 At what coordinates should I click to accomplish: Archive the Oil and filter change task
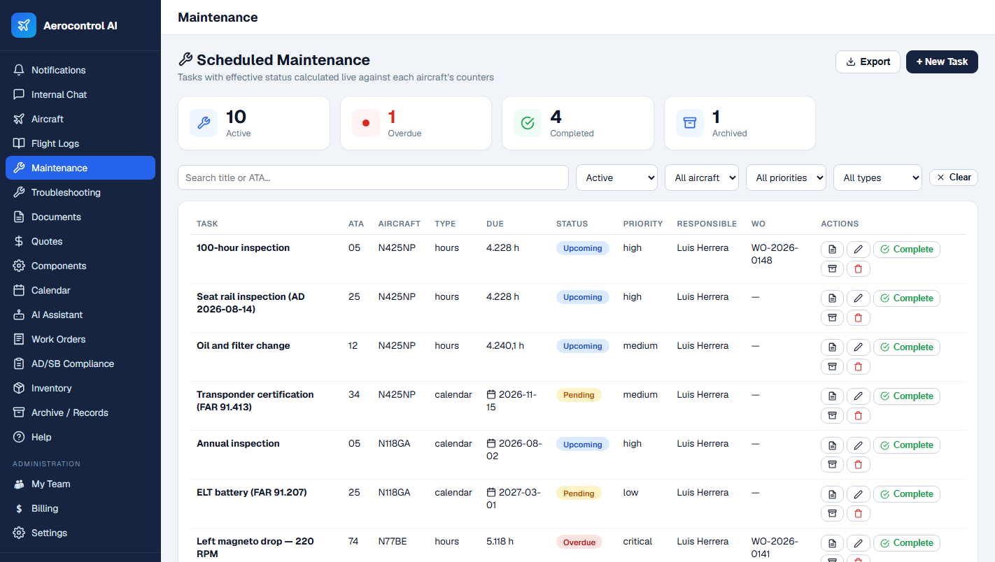click(832, 366)
